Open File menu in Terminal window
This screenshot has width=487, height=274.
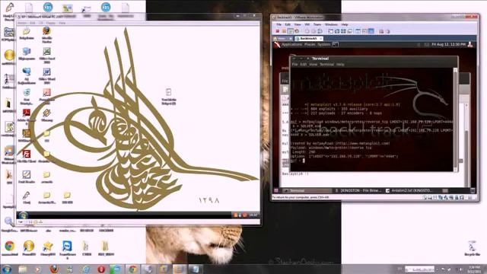coord(294,64)
